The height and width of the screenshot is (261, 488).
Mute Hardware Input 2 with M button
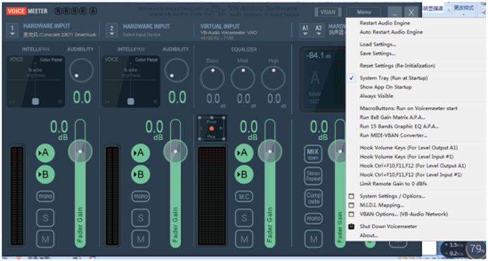[x=141, y=239]
